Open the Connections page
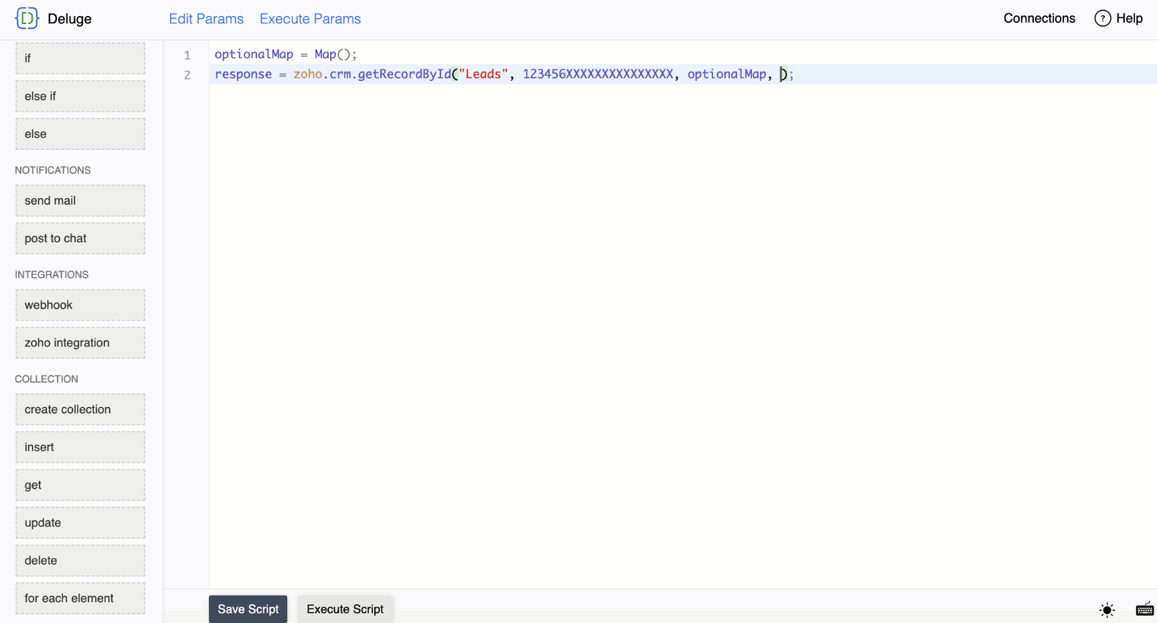This screenshot has width=1157, height=623. tap(1038, 18)
